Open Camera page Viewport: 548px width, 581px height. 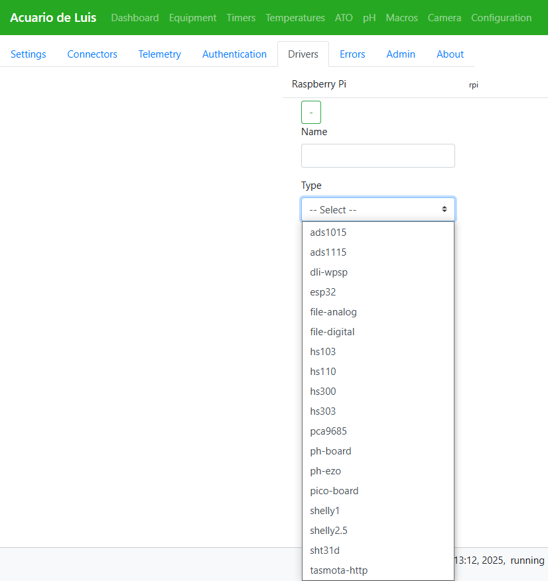click(444, 18)
